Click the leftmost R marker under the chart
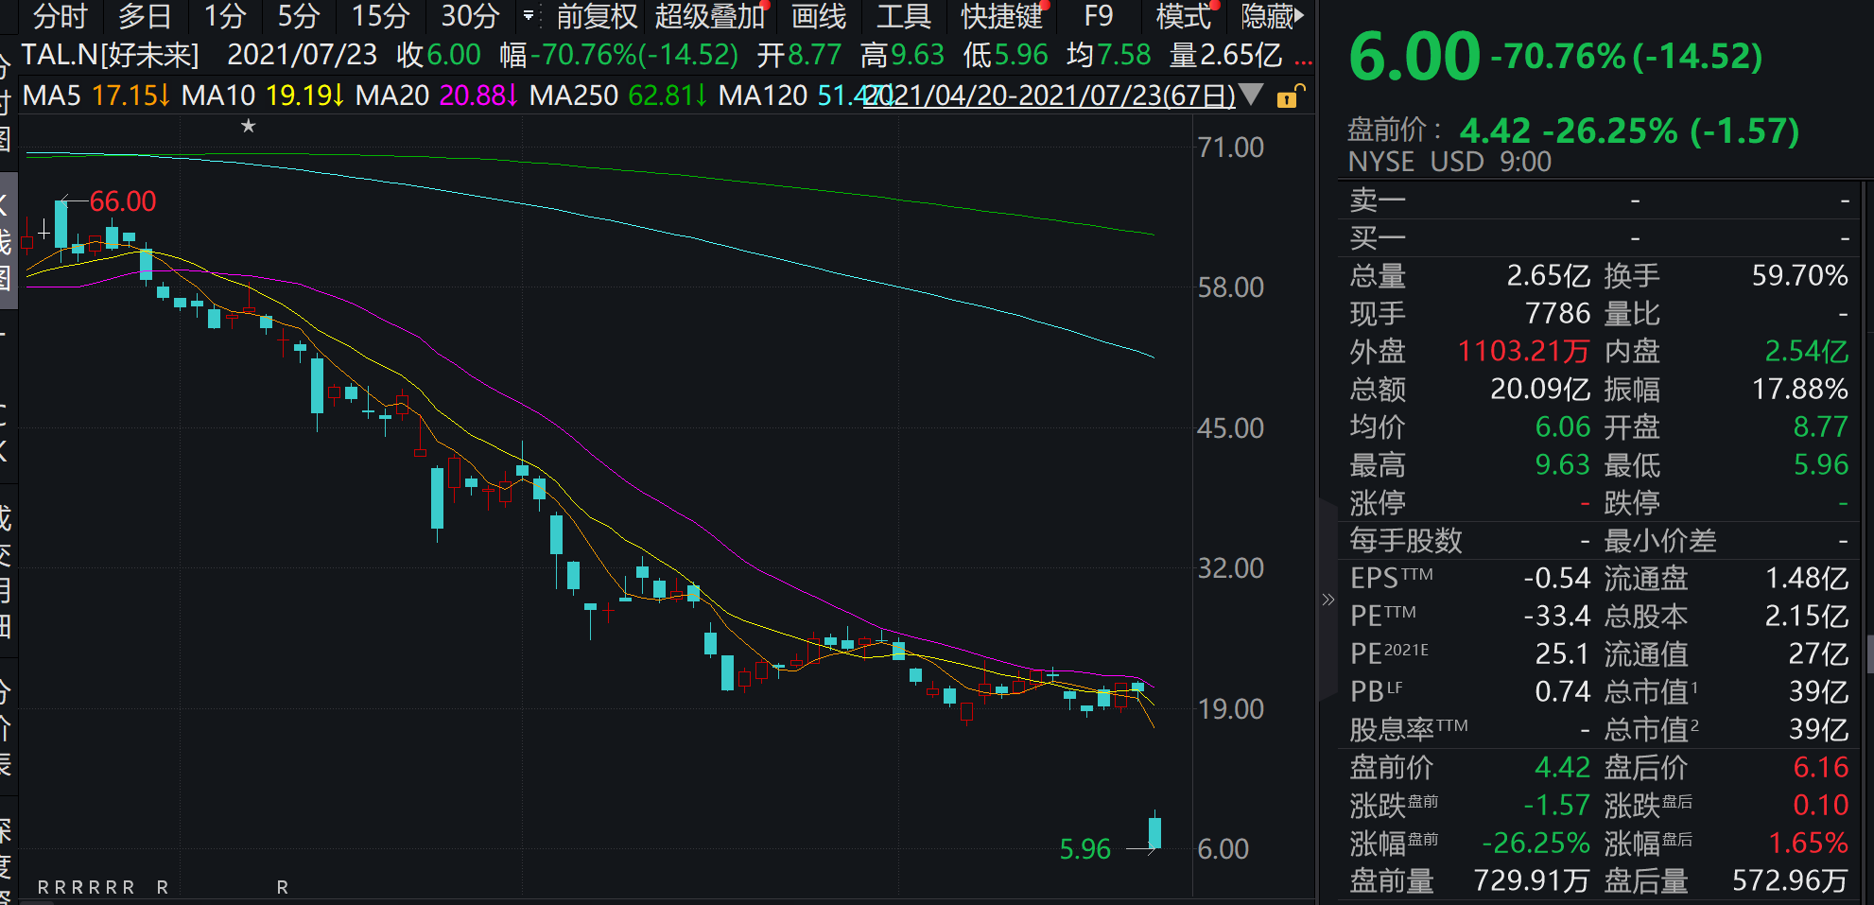 click(43, 887)
